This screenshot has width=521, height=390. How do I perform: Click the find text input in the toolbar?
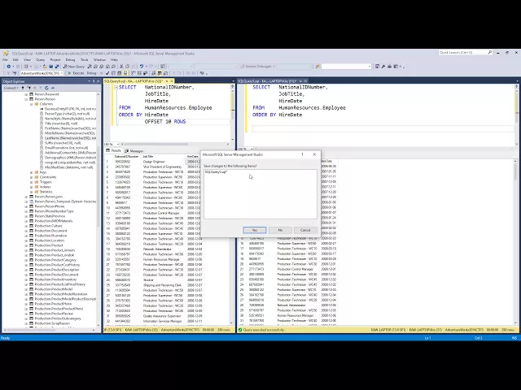[x=344, y=67]
